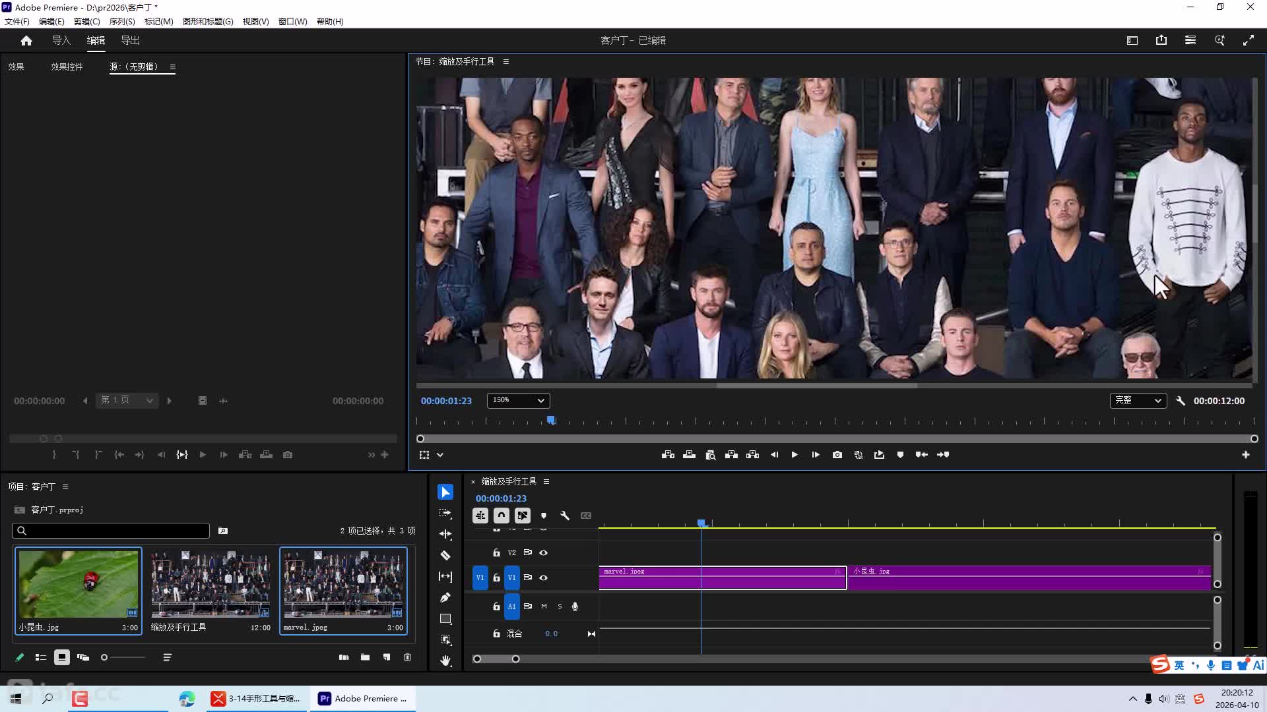Step forward one frame in program monitor
This screenshot has width=1267, height=712.
[816, 455]
